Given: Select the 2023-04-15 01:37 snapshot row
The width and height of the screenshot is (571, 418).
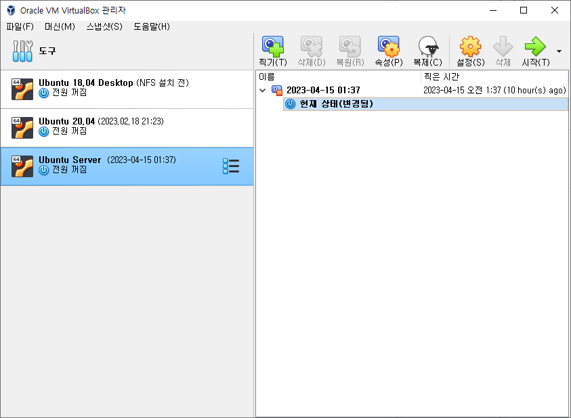Looking at the screenshot, I should pos(412,90).
